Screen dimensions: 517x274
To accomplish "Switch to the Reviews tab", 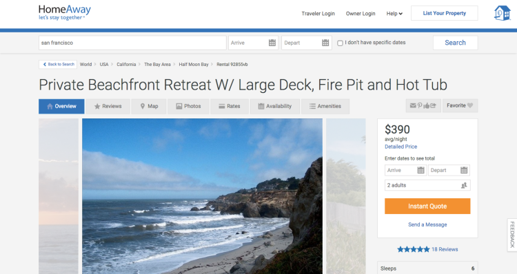I will pos(108,107).
